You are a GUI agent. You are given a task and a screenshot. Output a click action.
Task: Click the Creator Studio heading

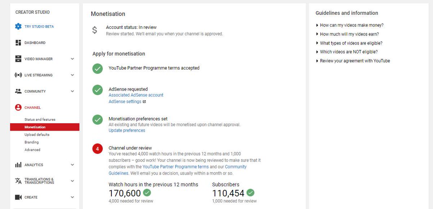point(32,12)
